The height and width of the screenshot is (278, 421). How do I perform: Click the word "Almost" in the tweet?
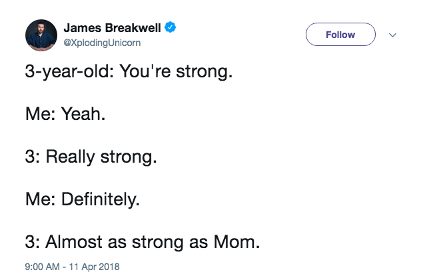click(x=74, y=242)
